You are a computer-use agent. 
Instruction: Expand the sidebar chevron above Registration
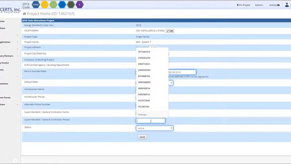click(x=17, y=35)
